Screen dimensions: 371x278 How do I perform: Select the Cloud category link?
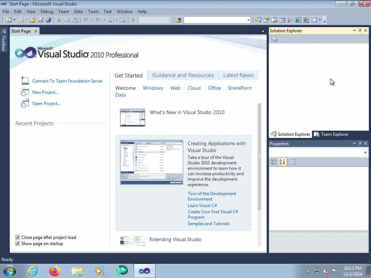click(194, 88)
